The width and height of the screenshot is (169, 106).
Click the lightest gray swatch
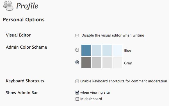point(118,63)
